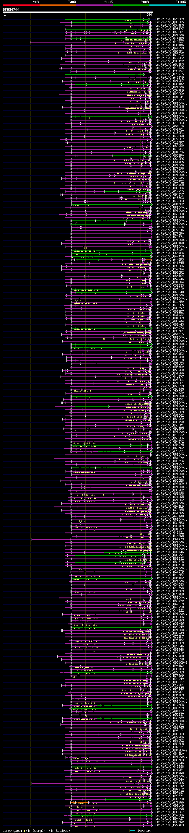Viewport: 189px width, 833px height.
Task: Select hit label UniRef100_Q41191
Action: point(169,399)
